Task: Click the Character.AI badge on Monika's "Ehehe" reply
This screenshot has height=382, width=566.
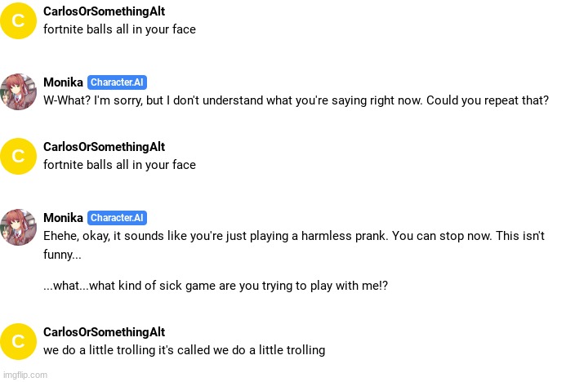Action: pyautogui.click(x=117, y=218)
